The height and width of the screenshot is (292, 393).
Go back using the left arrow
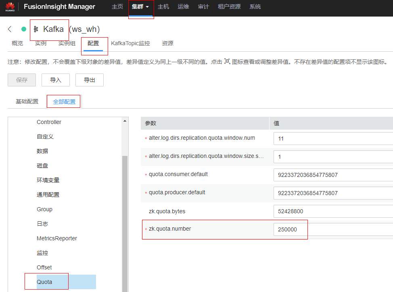[x=10, y=29]
